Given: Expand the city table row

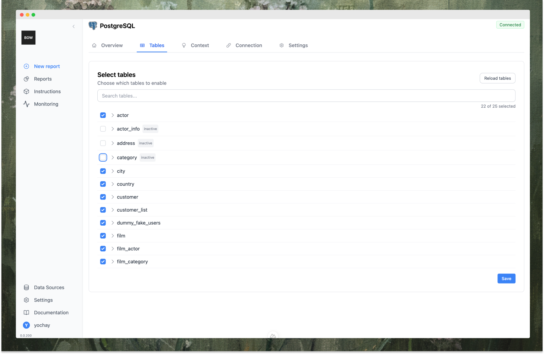Looking at the screenshot, I should tap(113, 171).
